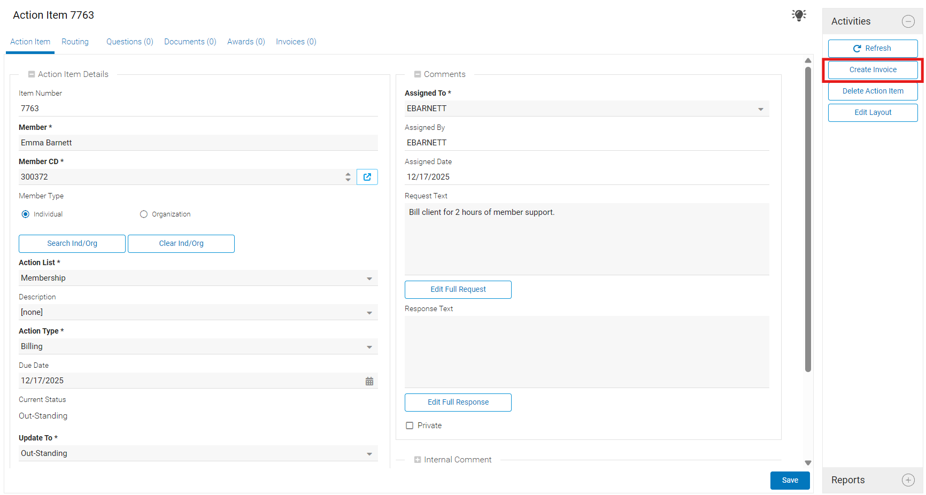This screenshot has height=495, width=926.
Task: Click into the Request Text box
Action: point(587,239)
